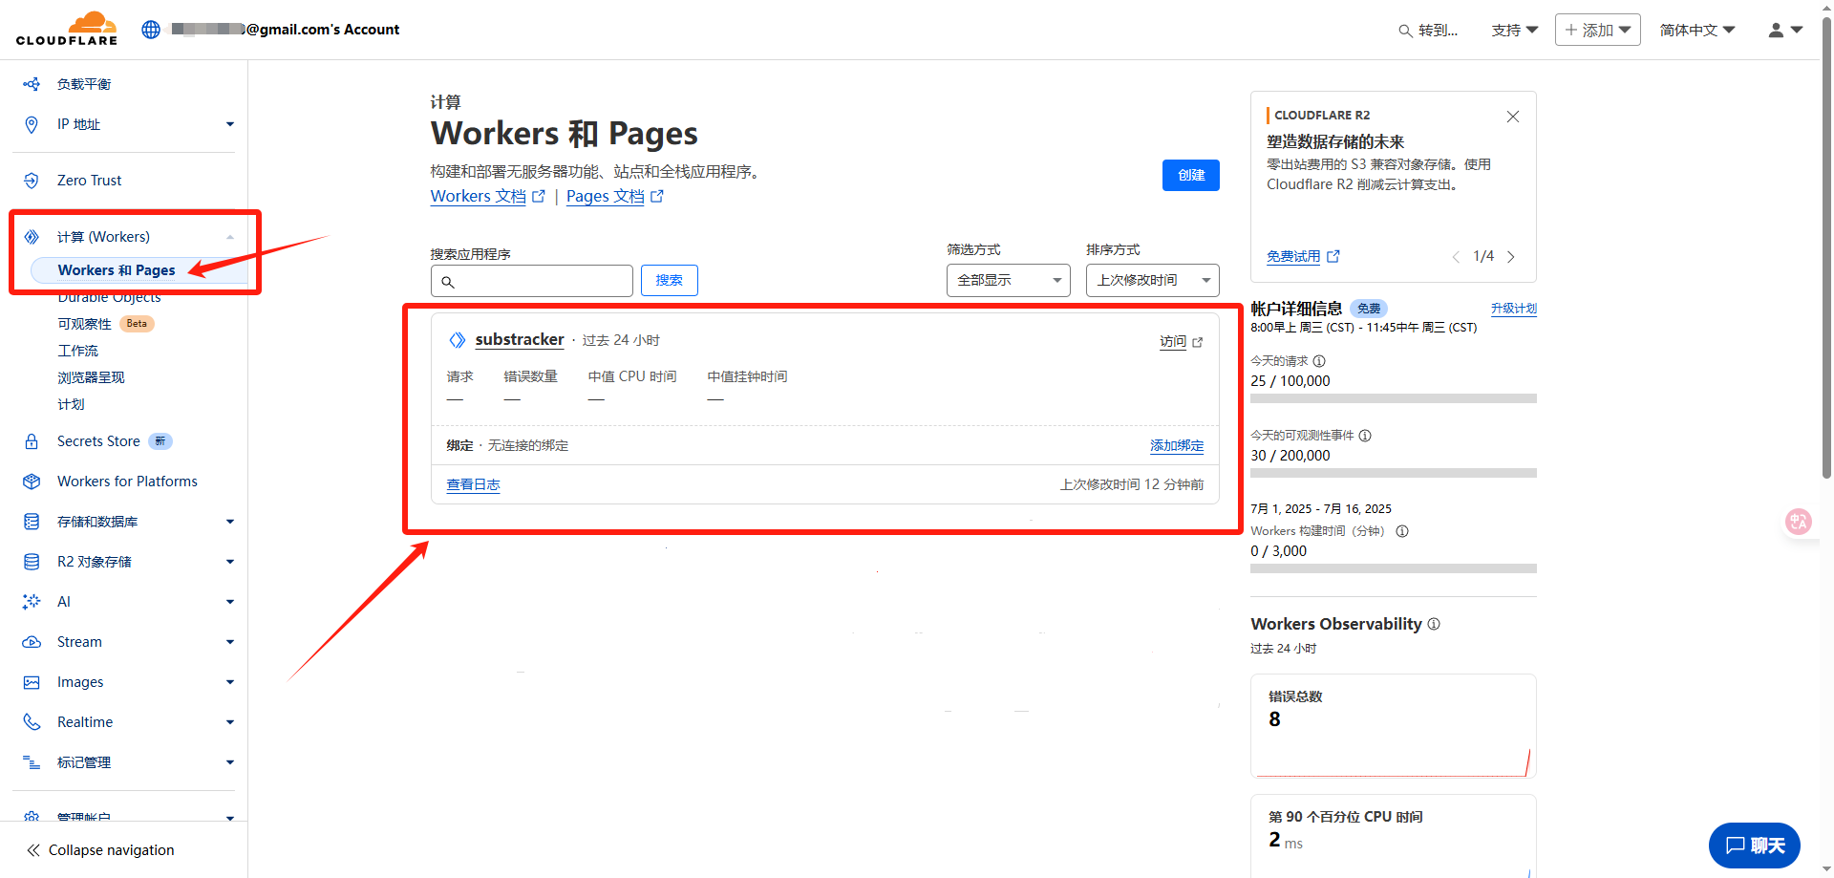This screenshot has height=878, width=1834.
Task: Click the AI sparkle icon
Action: coord(32,602)
